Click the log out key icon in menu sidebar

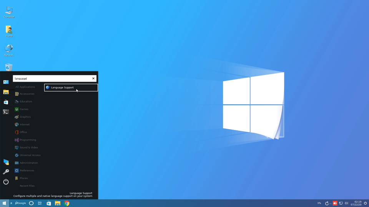tap(6, 172)
